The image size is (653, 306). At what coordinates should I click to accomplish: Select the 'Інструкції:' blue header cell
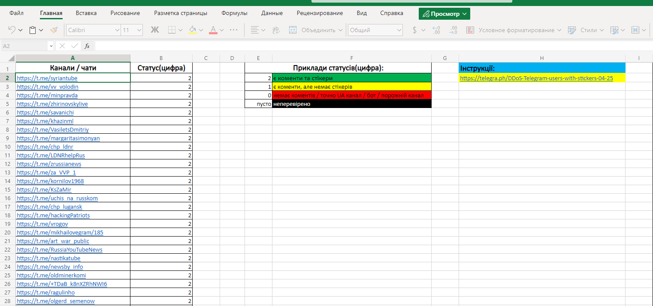pos(542,68)
